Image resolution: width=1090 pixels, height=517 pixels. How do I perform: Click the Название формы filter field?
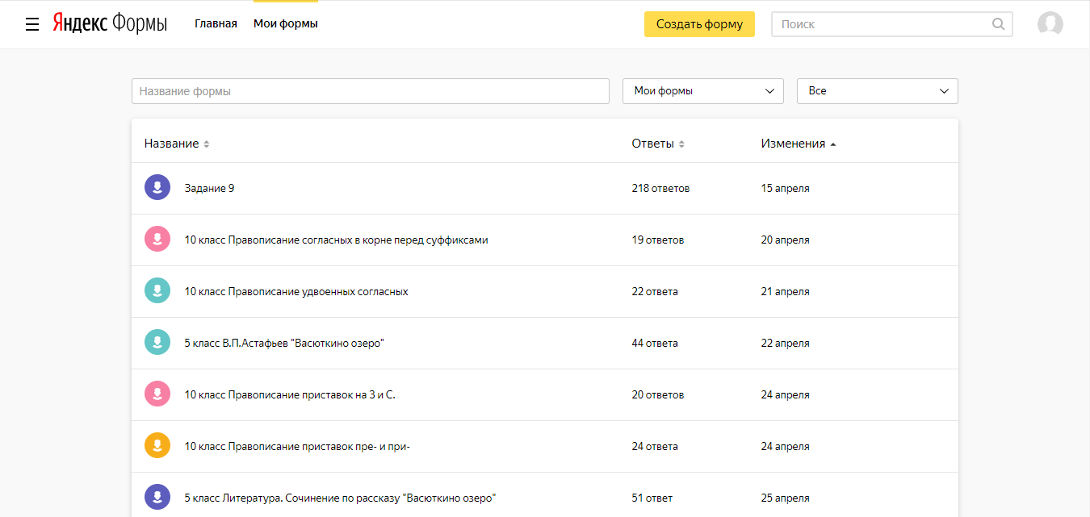click(370, 91)
